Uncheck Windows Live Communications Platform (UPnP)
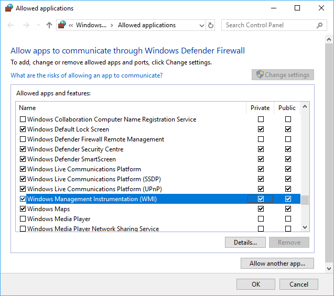The height and width of the screenshot is (296, 334). point(23,189)
